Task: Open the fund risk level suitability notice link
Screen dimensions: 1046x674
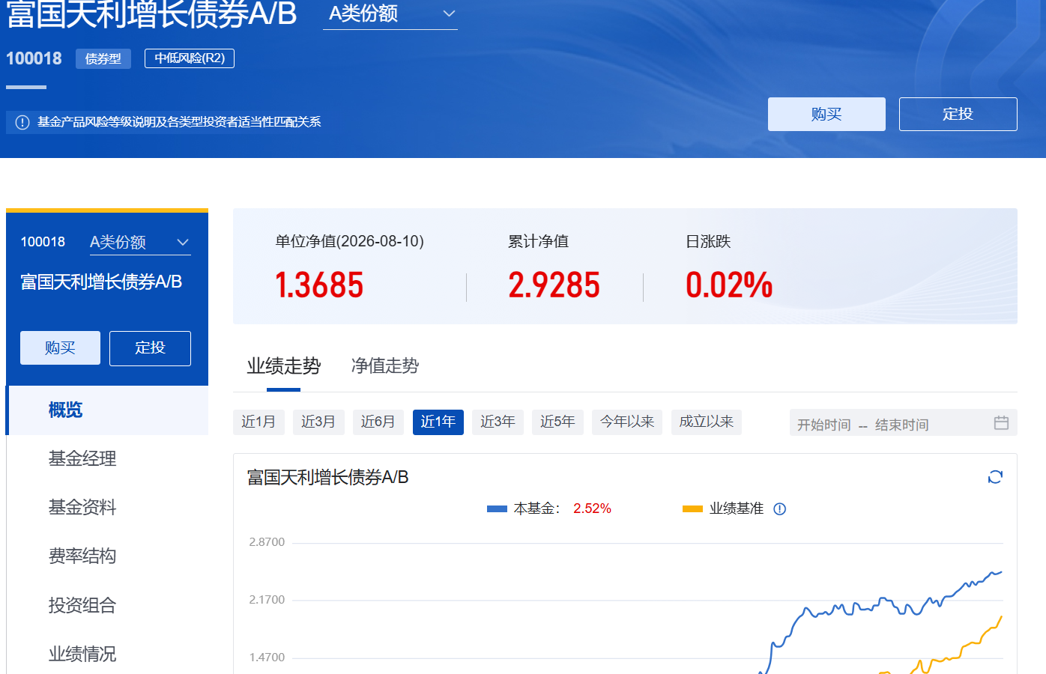Action: tap(179, 122)
